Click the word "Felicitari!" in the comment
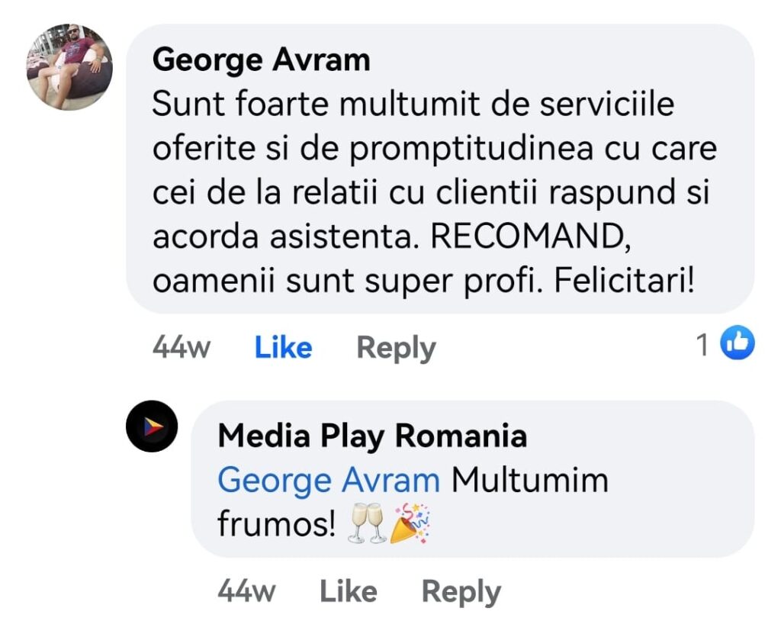 point(624,282)
